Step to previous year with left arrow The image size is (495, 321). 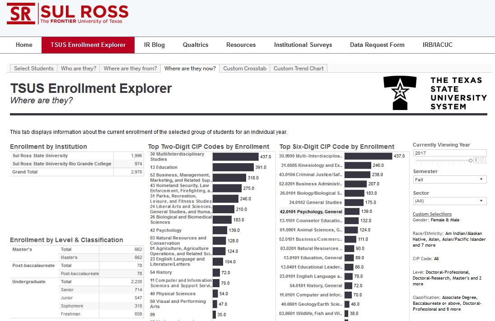pos(476,160)
